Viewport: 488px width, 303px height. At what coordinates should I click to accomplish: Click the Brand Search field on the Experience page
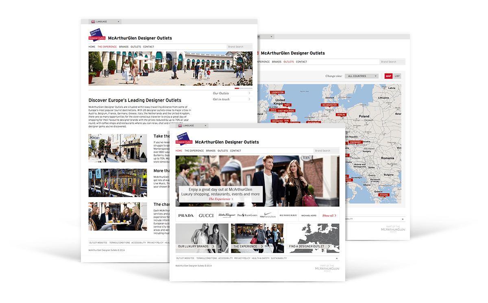point(239,47)
